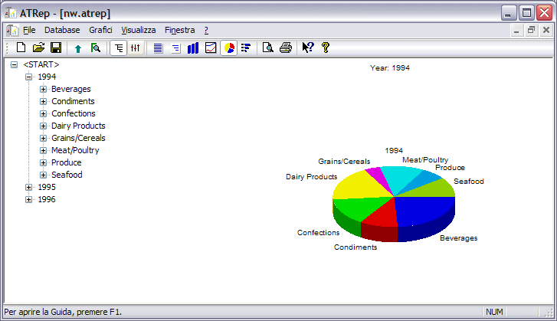Expand the Grains/Cereals node
The height and width of the screenshot is (321, 557).
(x=44, y=138)
